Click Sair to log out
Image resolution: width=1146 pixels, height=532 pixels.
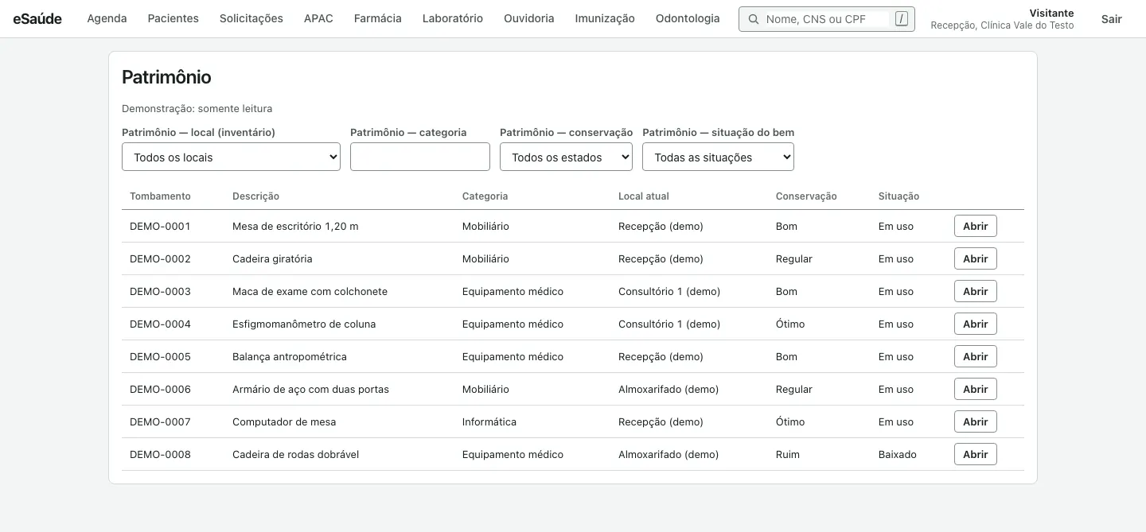coord(1112,19)
